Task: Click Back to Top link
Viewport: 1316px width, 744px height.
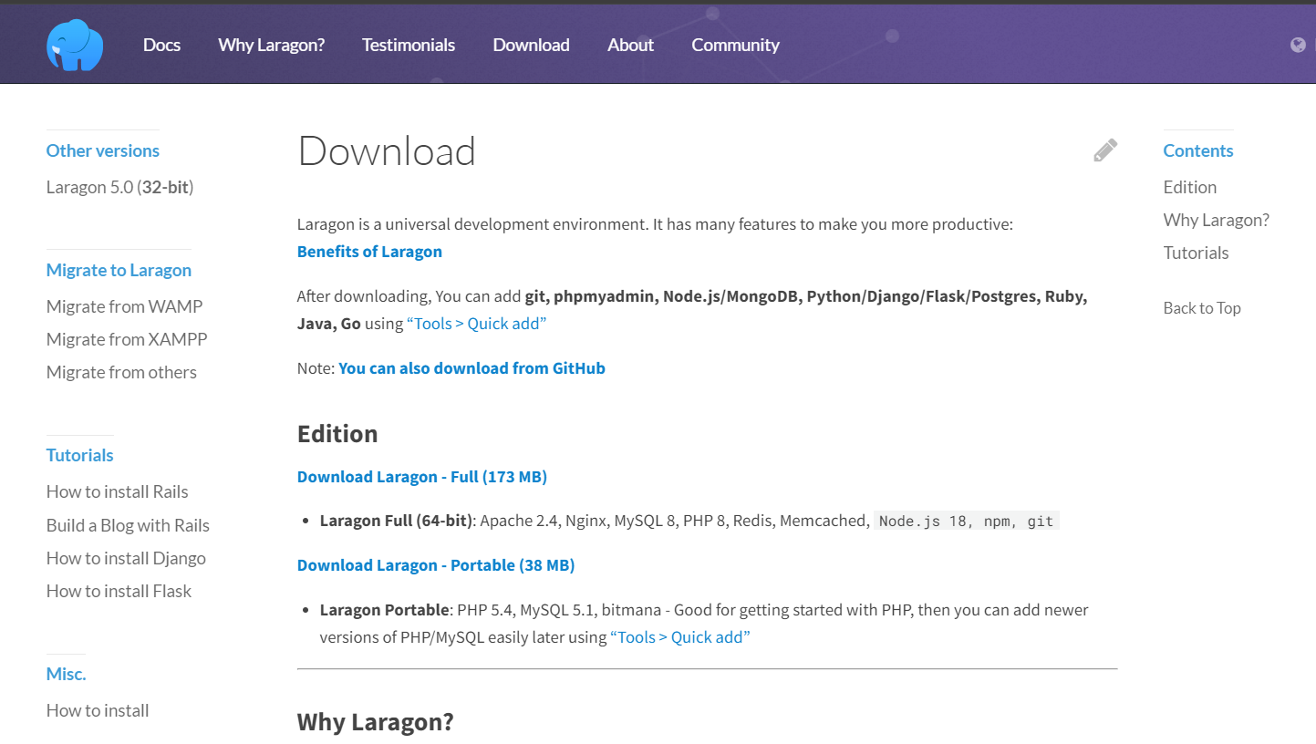Action: click(1202, 308)
